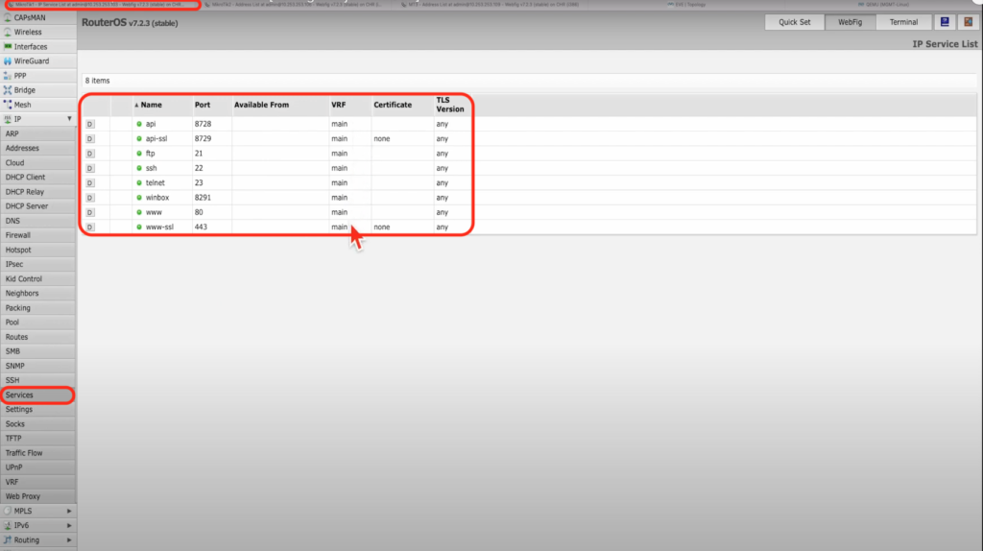
Task: Open the CAPsMAN menu icon
Action: (x=8, y=17)
